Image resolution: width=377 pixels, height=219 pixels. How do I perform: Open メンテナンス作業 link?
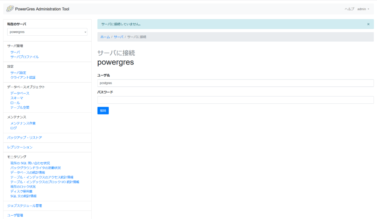23,123
